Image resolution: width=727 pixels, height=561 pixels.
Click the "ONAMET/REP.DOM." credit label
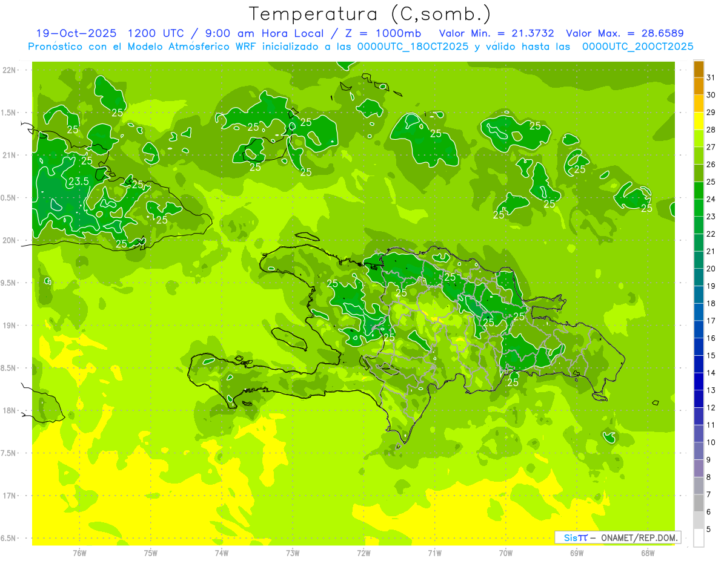[640, 537]
